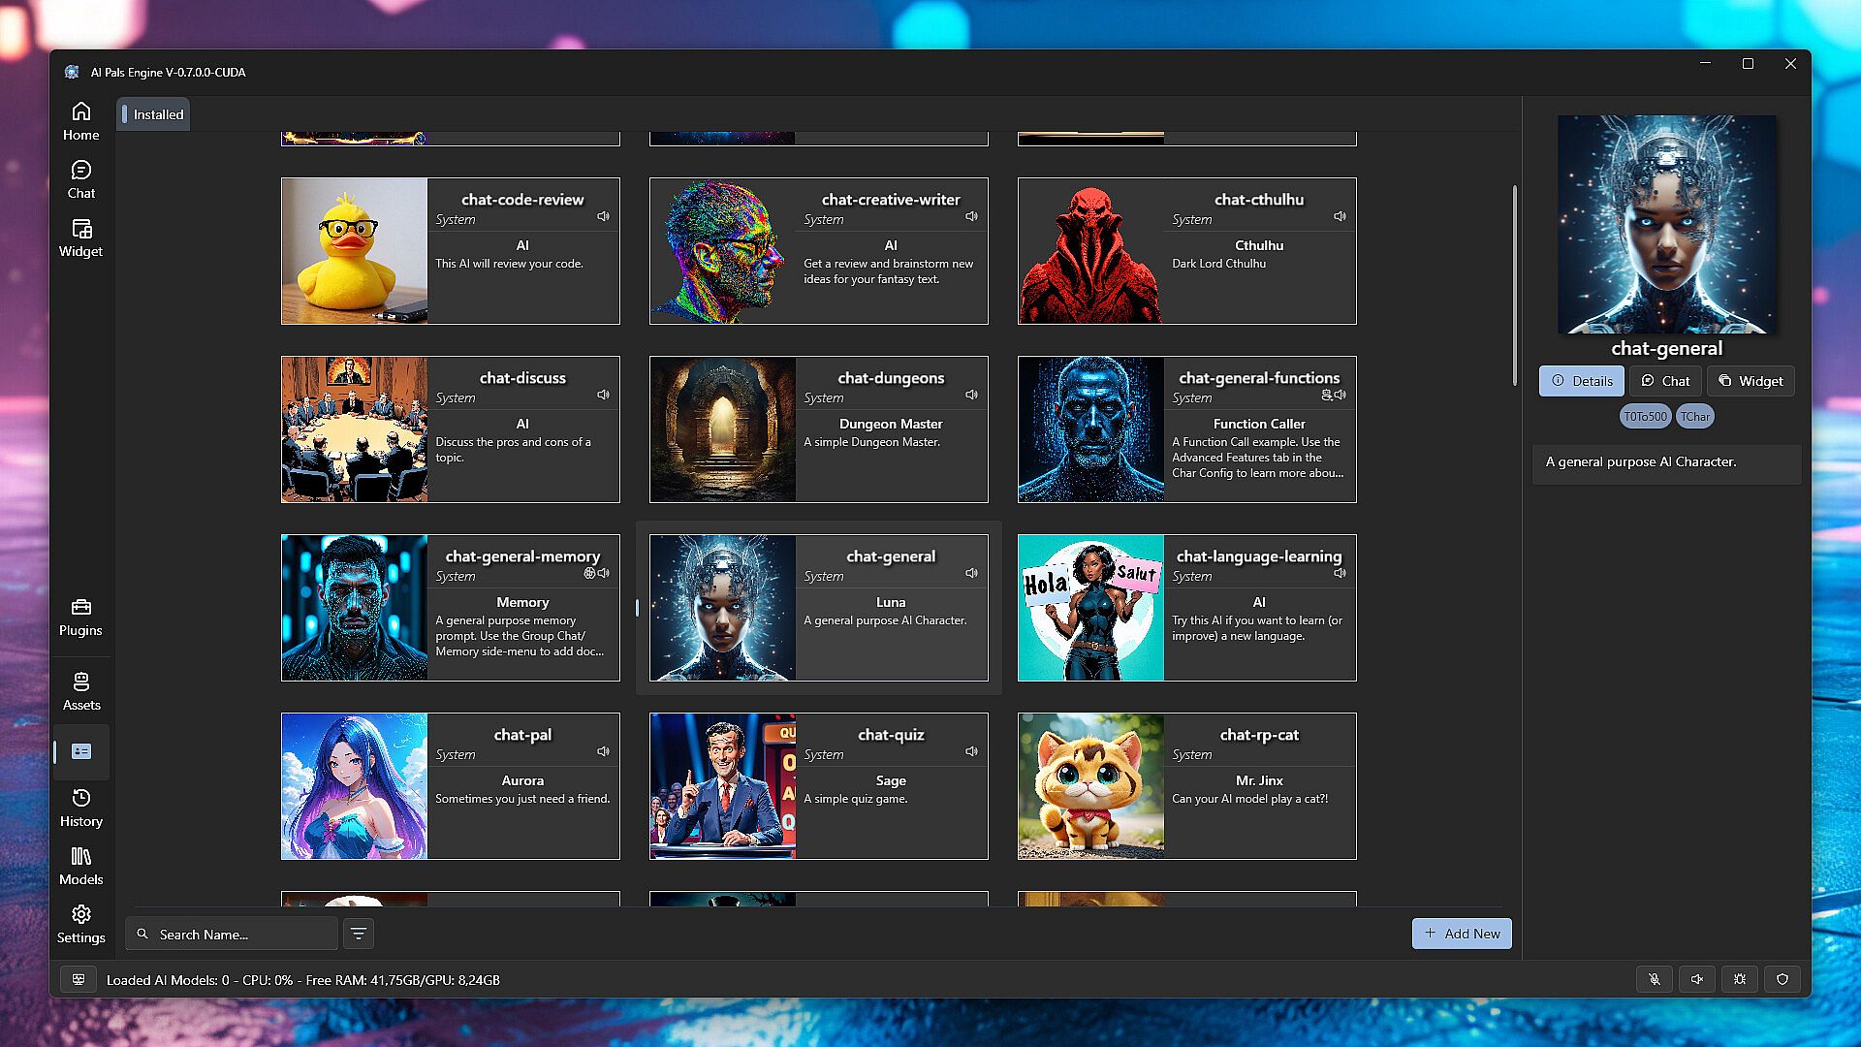The image size is (1861, 1047).
Task: Click the T0To500 tag chip
Action: [x=1645, y=416]
